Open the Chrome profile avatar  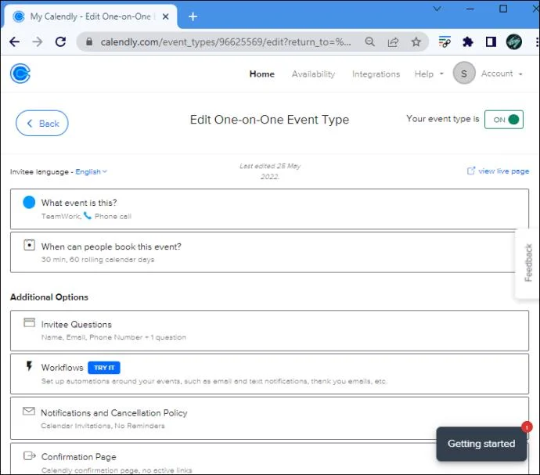[514, 42]
